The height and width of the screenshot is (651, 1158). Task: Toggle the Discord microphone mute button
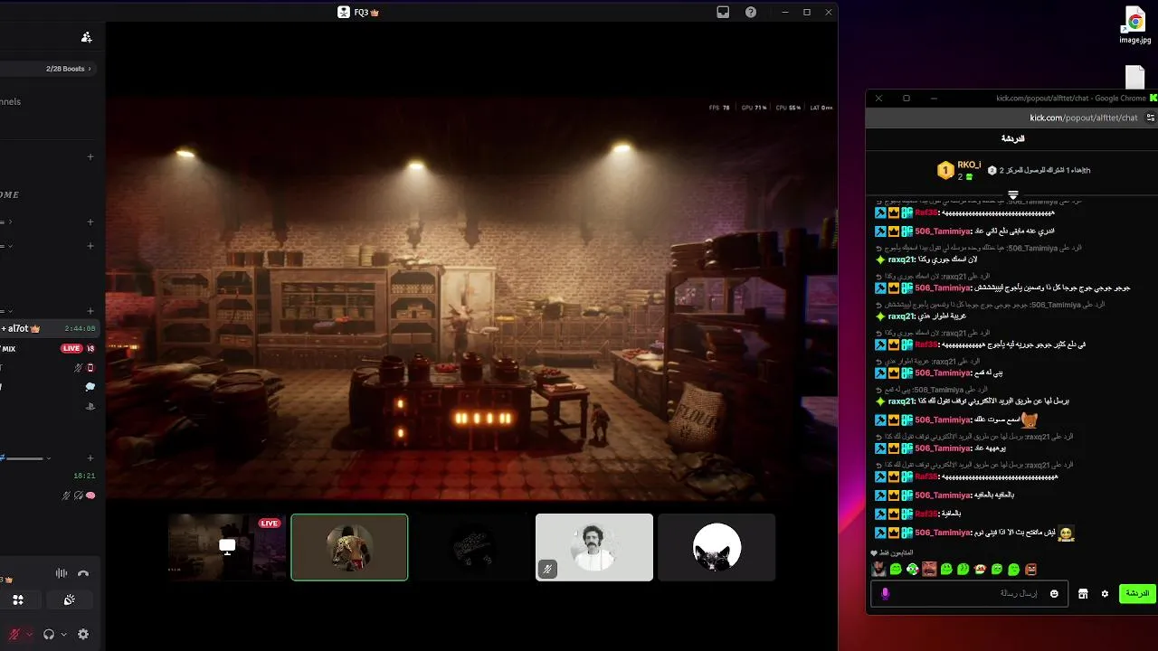(x=14, y=635)
